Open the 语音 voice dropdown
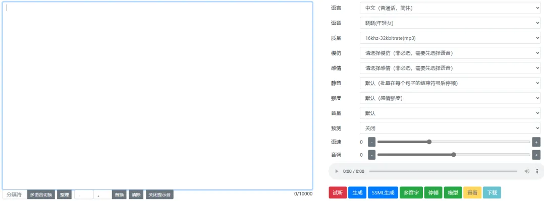Screen dimensions: 544x201 point(450,23)
